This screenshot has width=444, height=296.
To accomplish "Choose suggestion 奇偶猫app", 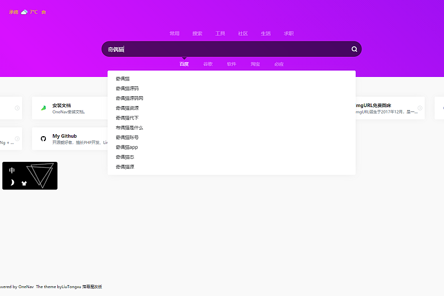I will [x=231, y=148].
